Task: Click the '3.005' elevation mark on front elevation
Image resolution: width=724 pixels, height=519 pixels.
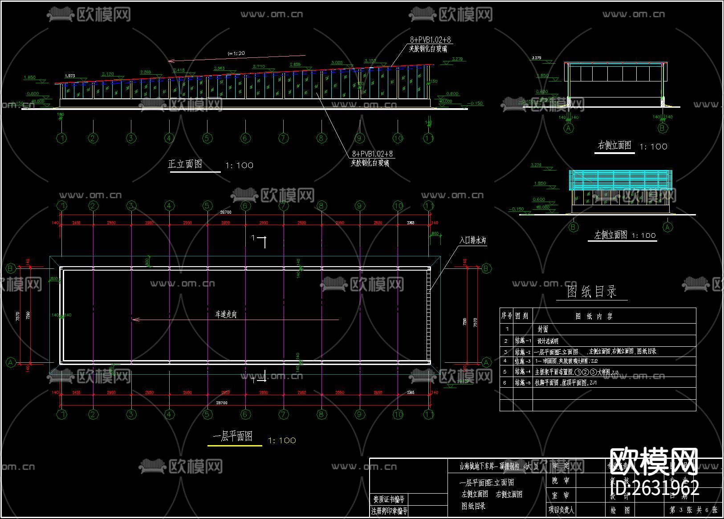Action: [x=337, y=63]
